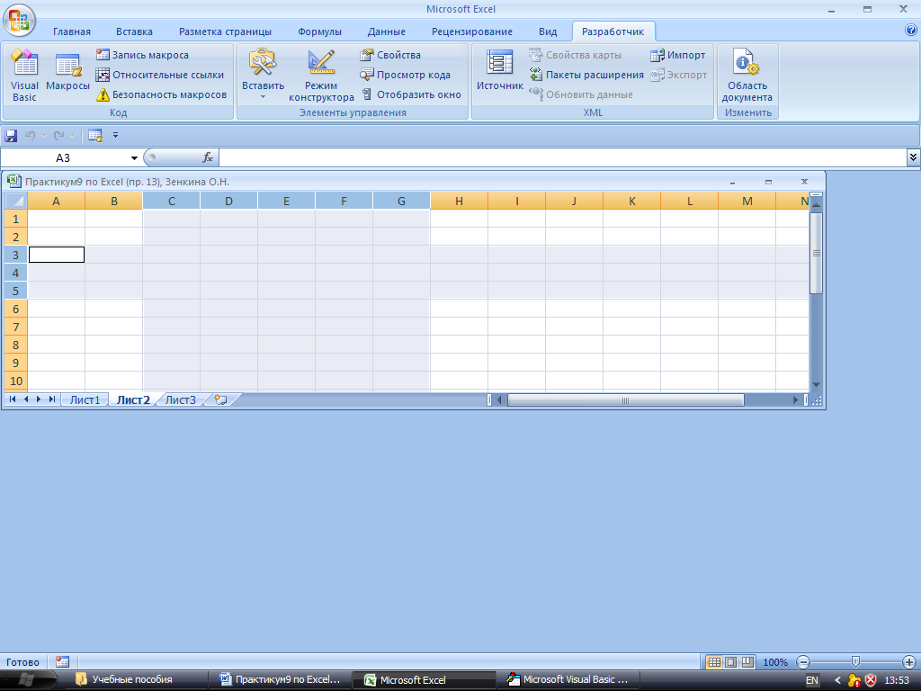Viewport: 921px width, 691px height.
Task: Open the 100% zoom level dialog
Action: pos(774,662)
